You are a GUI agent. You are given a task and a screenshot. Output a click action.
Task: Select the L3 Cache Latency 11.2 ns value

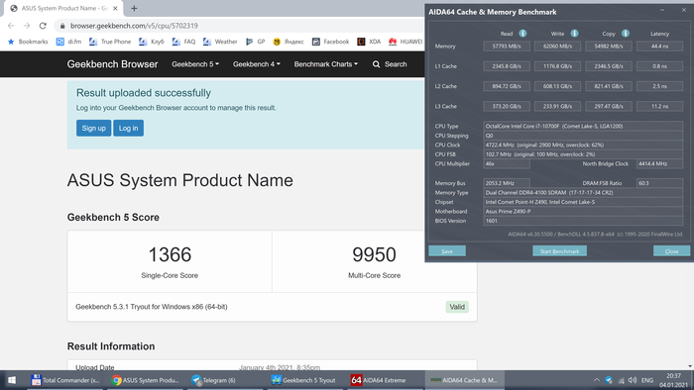coord(659,106)
